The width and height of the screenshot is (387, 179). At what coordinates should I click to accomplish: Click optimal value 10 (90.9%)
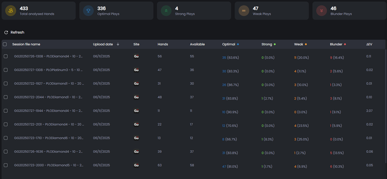pyautogui.click(x=230, y=112)
